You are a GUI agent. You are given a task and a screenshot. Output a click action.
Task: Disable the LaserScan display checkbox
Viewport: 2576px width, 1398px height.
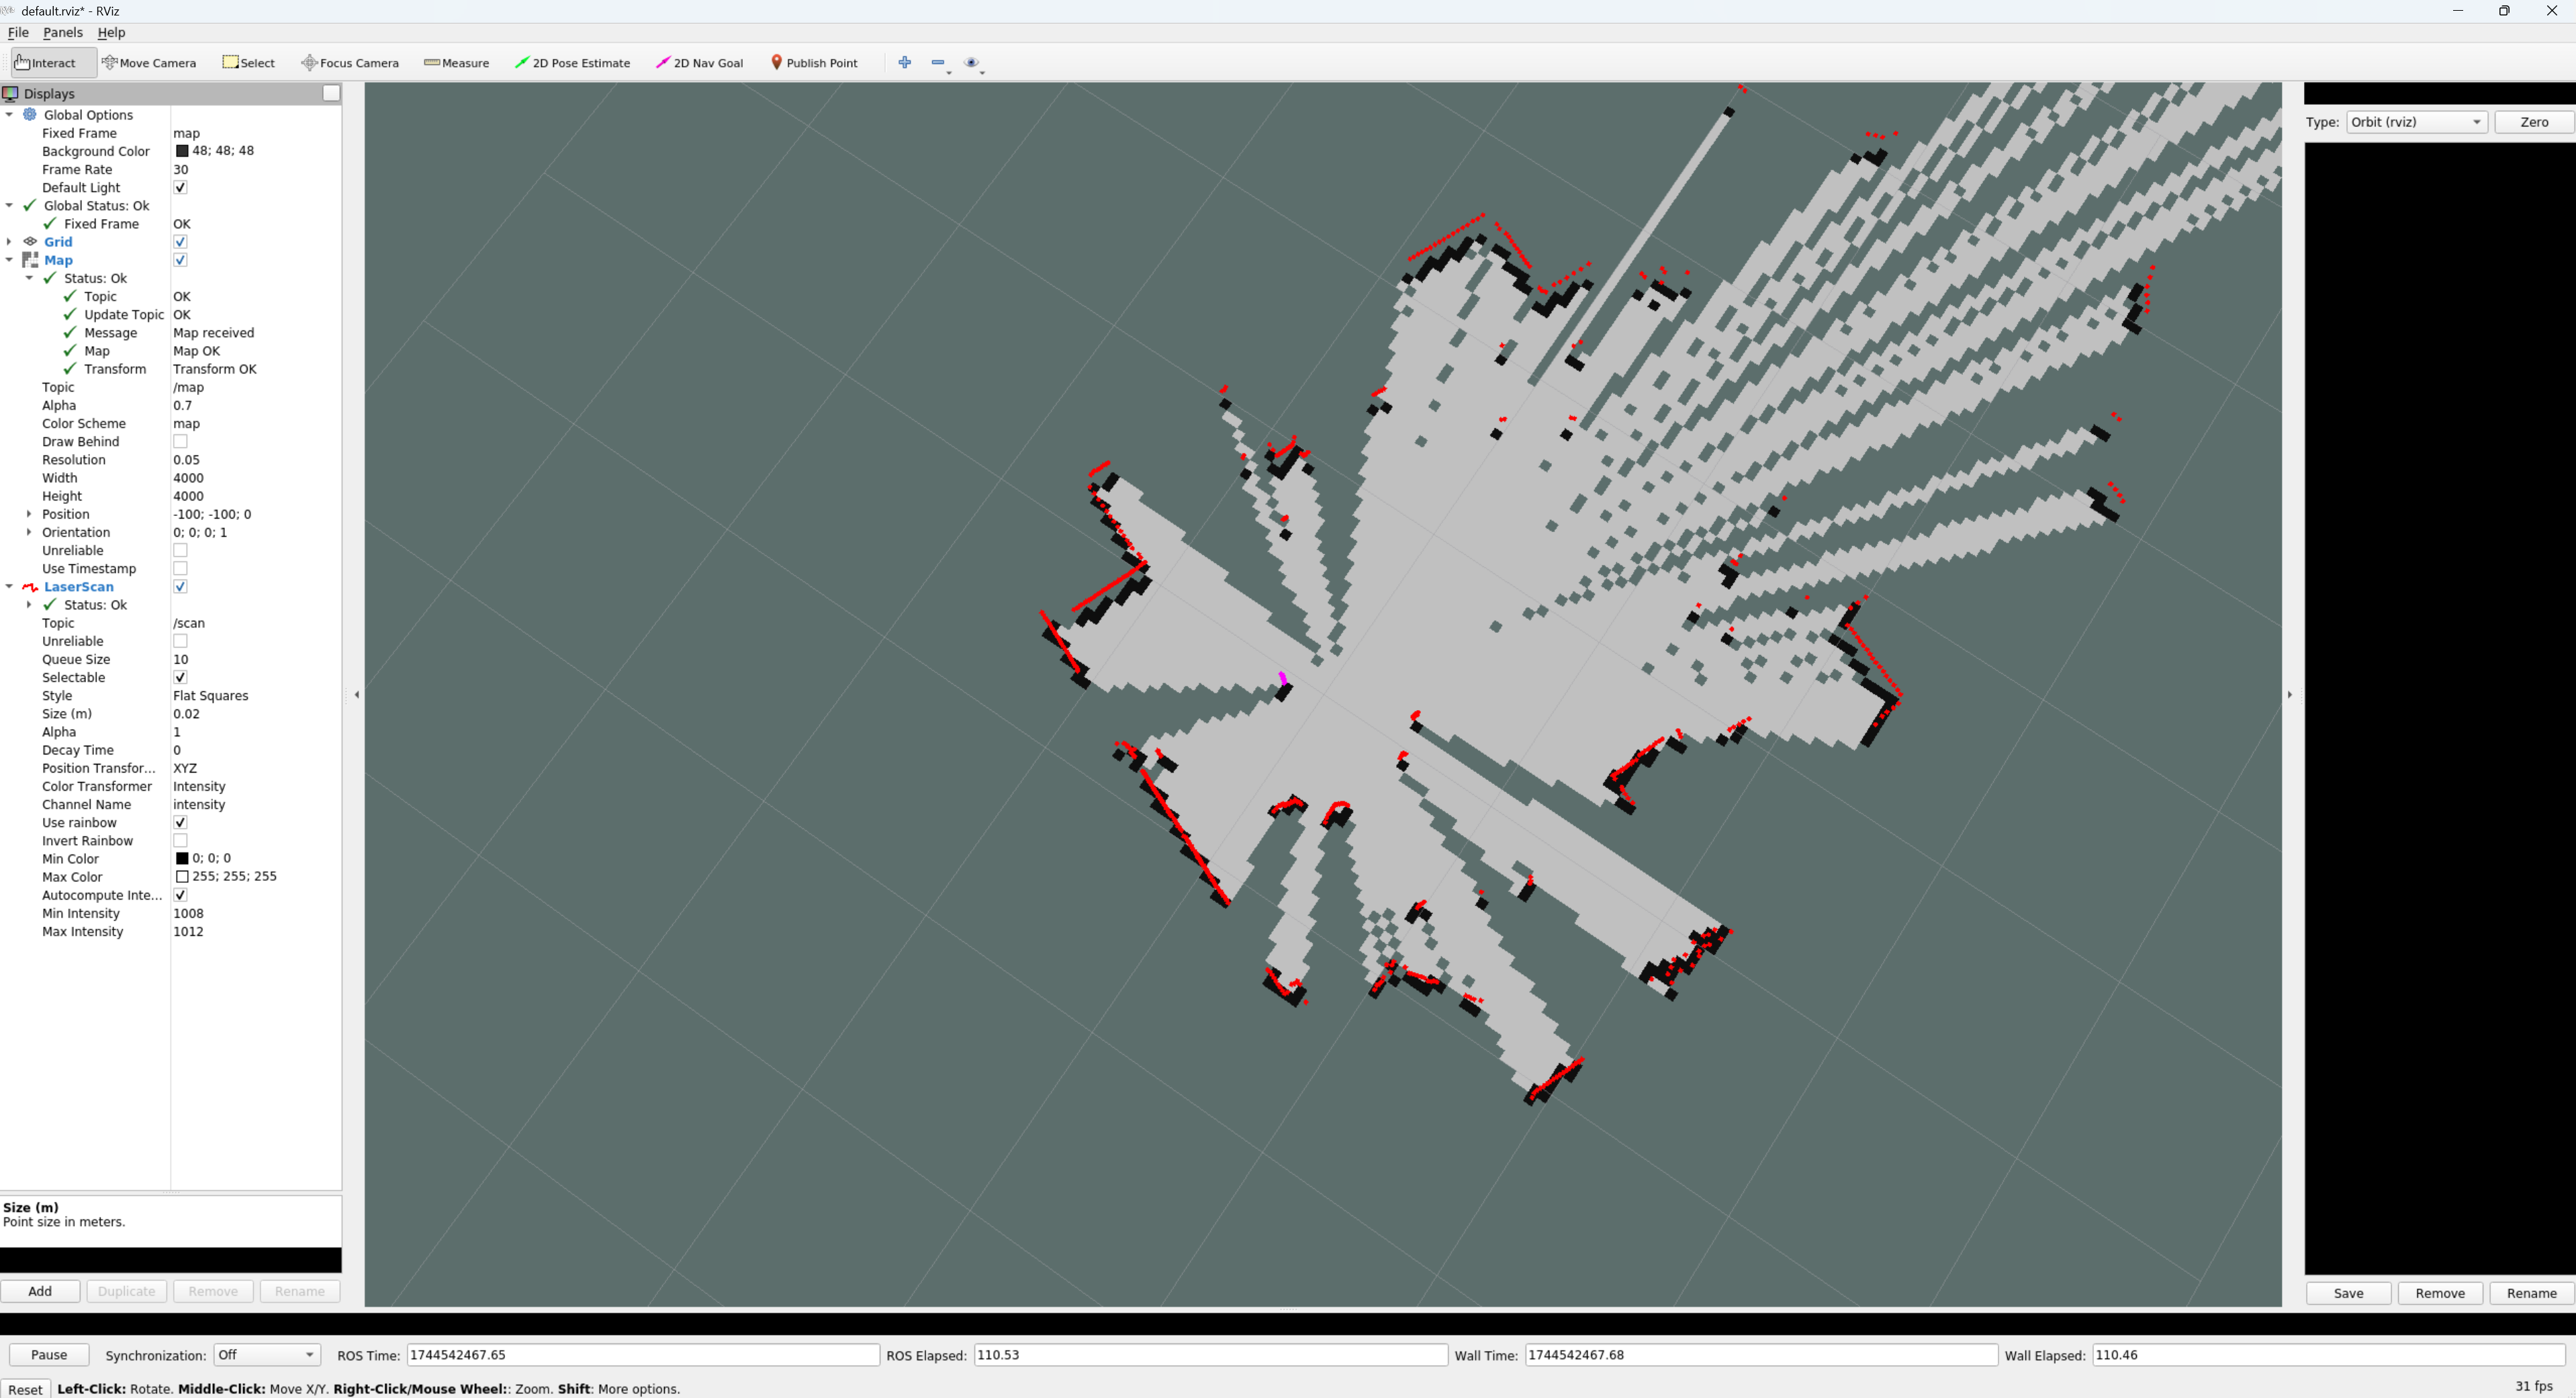[x=180, y=586]
